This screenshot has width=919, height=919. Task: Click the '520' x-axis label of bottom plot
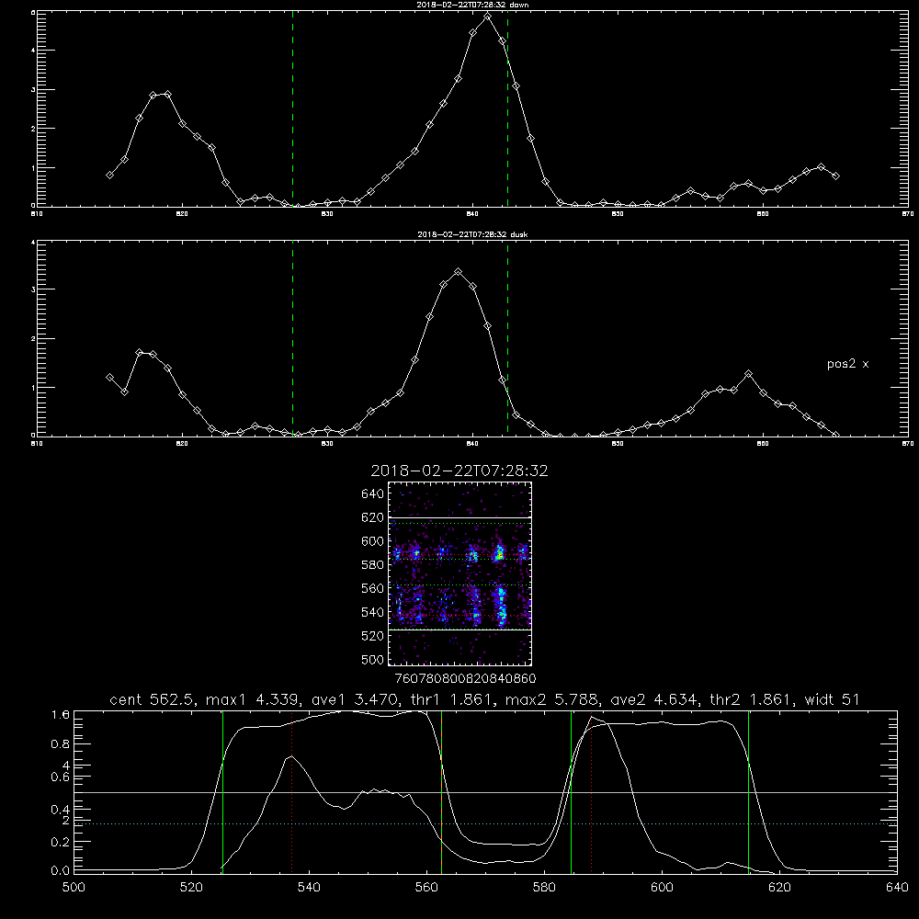point(191,888)
